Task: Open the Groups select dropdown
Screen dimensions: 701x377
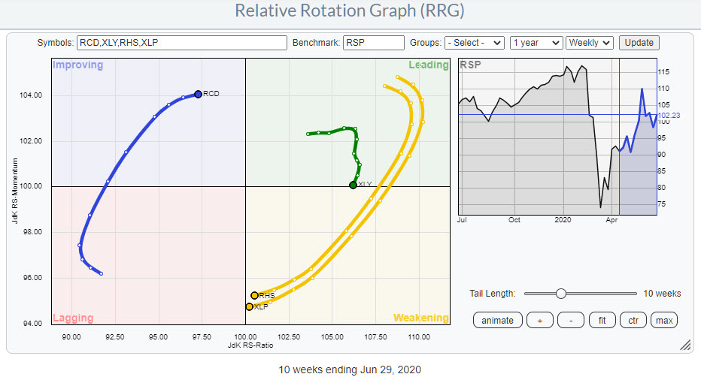Action: coord(474,43)
